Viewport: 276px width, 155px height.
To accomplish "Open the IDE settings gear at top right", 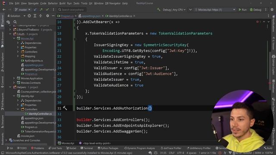I will [272, 9].
